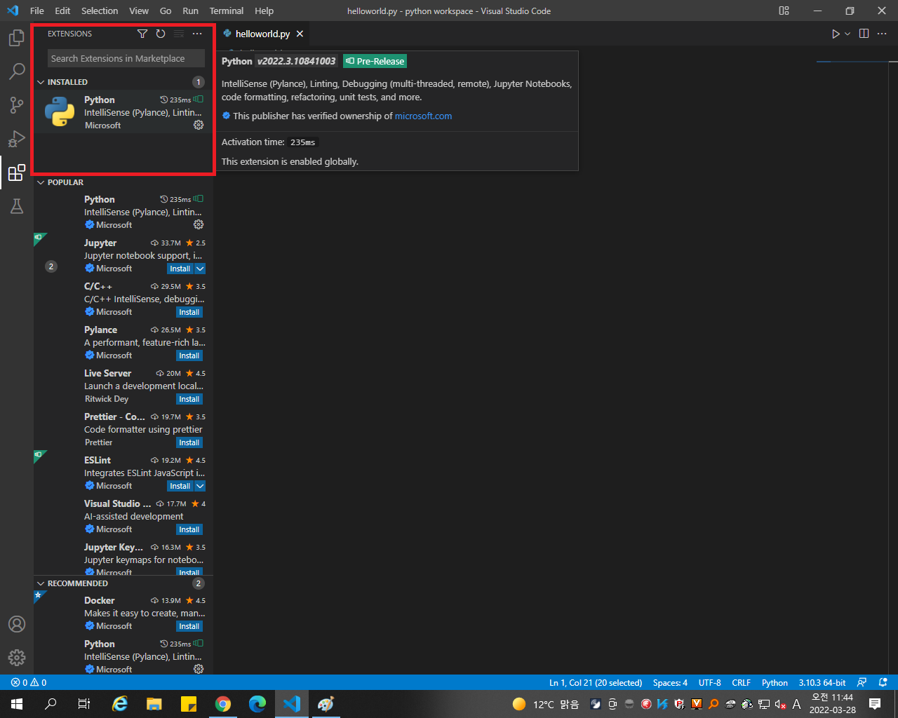This screenshot has width=898, height=718.
Task: Open problems via errors and warnings indicator
Action: click(29, 682)
